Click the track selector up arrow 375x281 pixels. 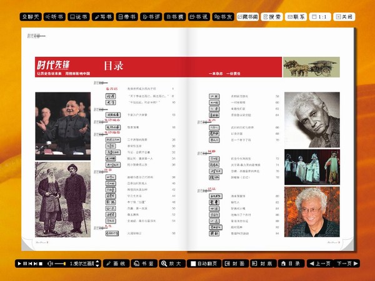(97, 262)
